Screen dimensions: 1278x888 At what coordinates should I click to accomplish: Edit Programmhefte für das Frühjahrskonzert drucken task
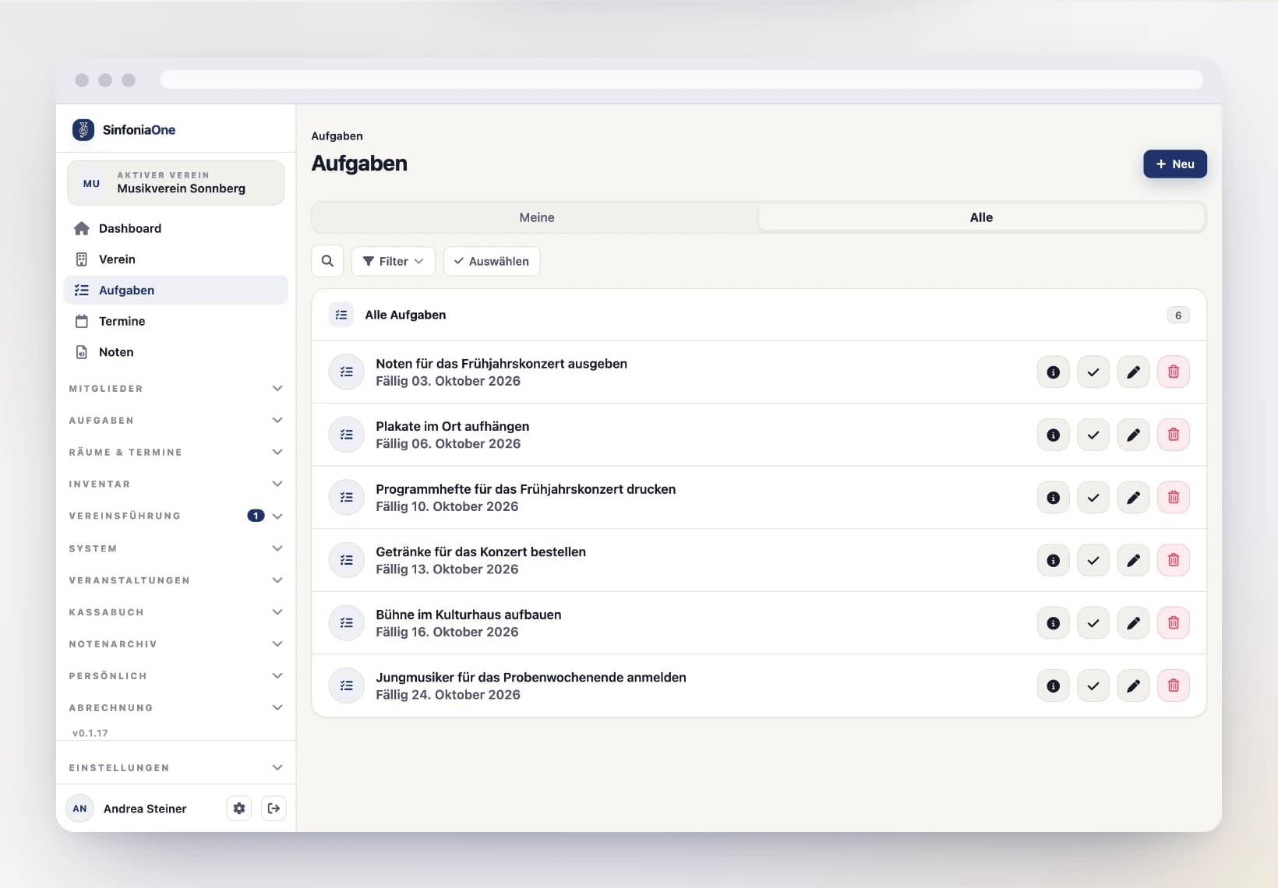point(1133,498)
